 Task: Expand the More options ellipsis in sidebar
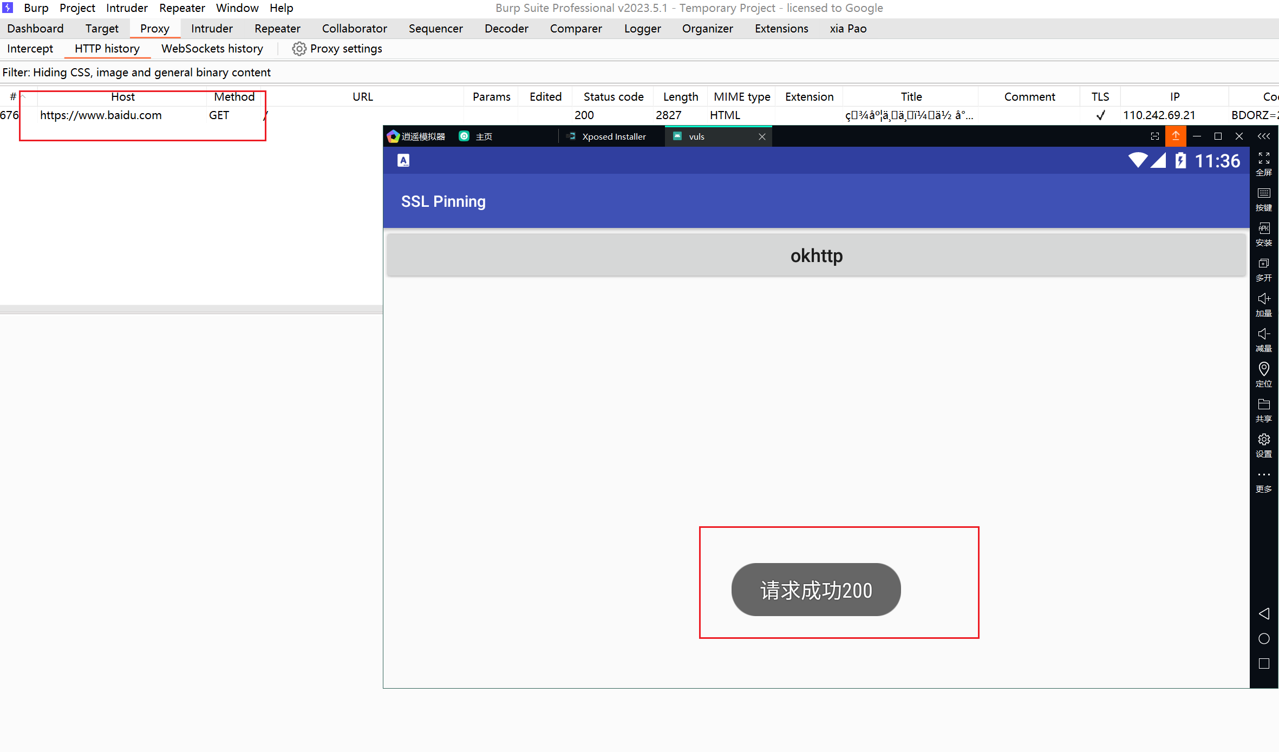pos(1263,475)
